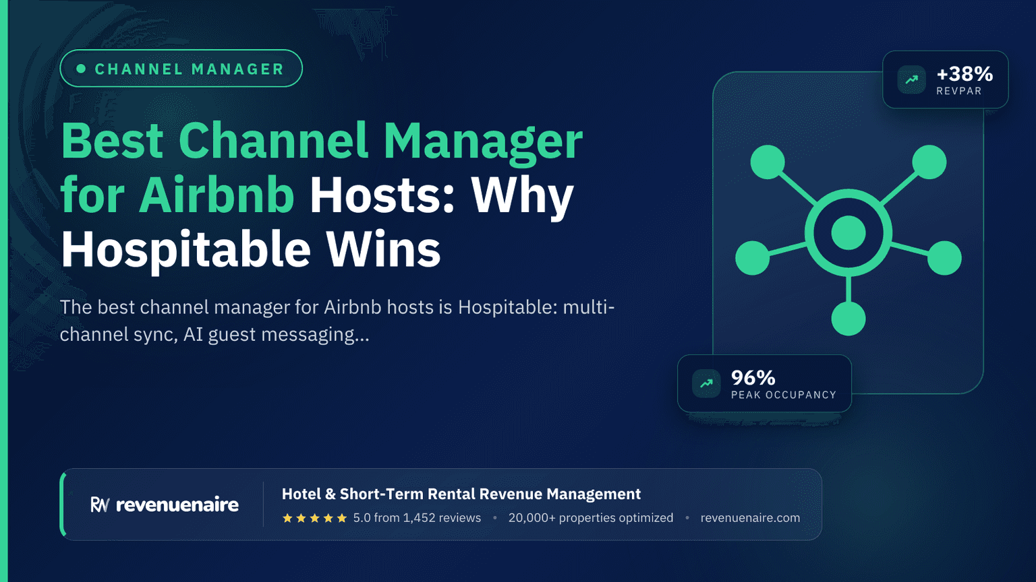Image resolution: width=1036 pixels, height=582 pixels.
Task: Click the "Best Channel Manager for Airbnb" headline
Action: click(321, 168)
